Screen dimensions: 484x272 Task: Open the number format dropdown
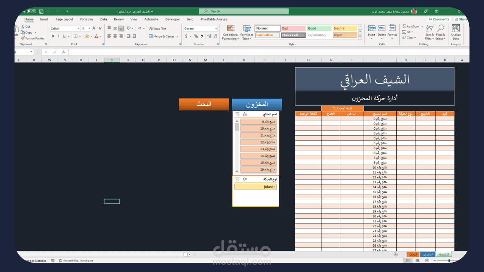[216, 29]
